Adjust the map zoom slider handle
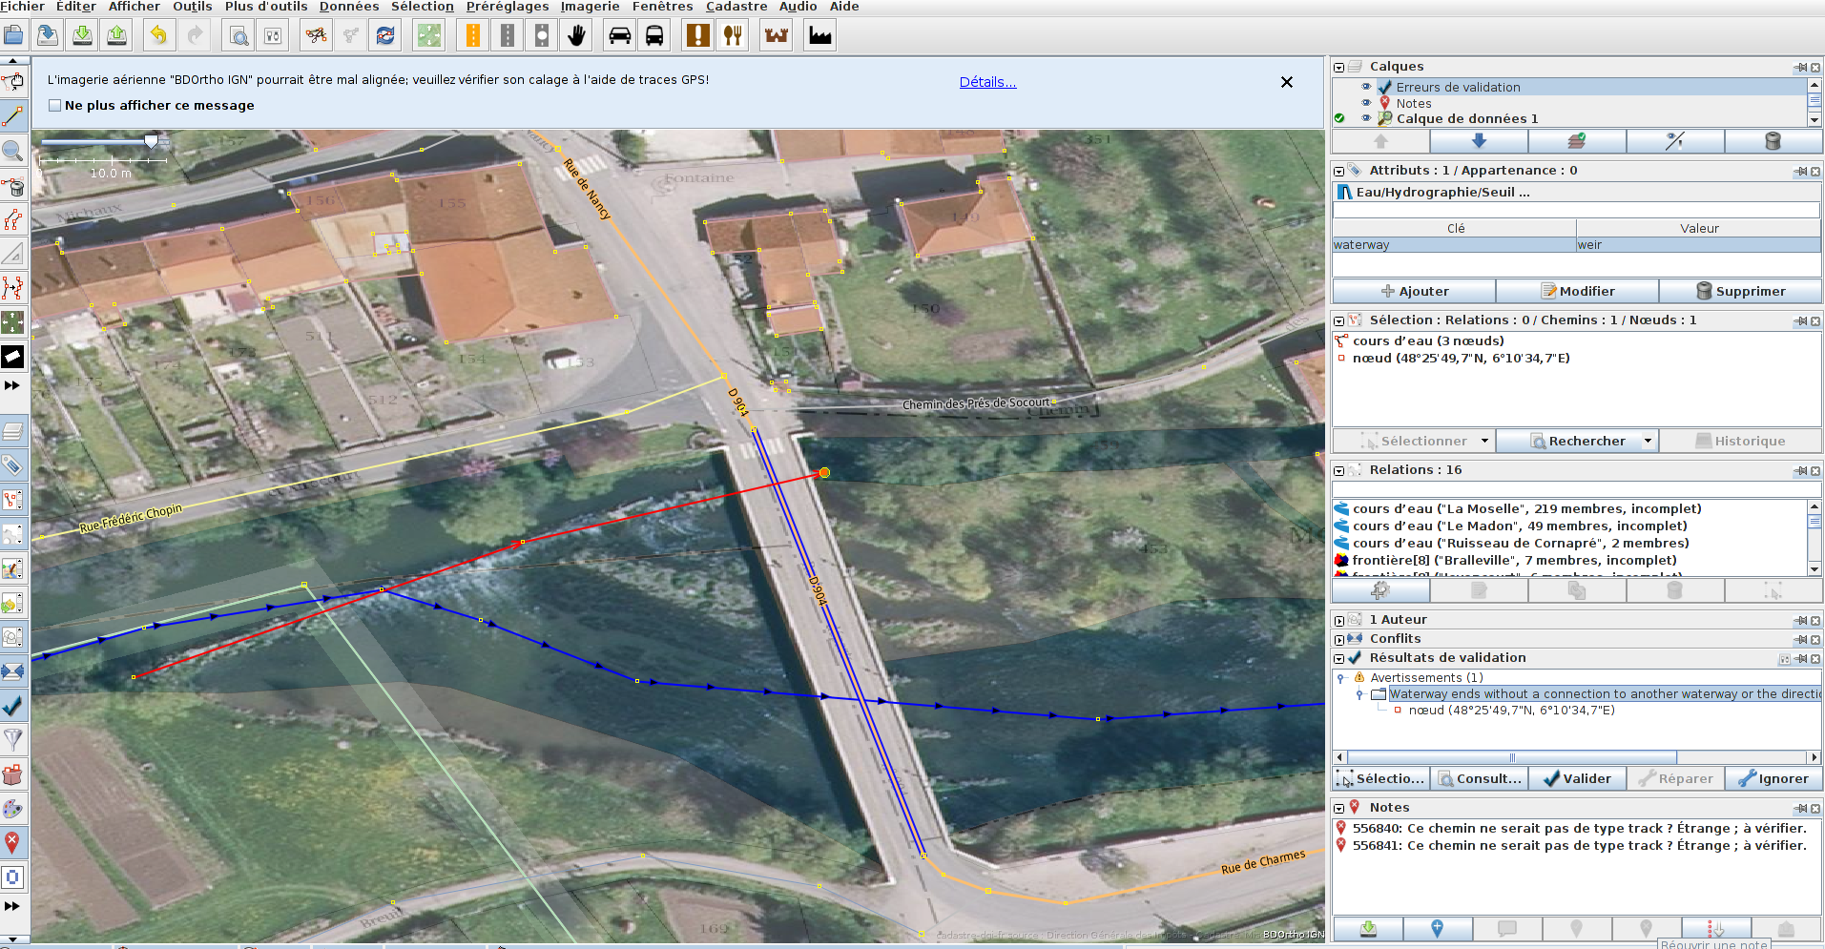 (151, 141)
